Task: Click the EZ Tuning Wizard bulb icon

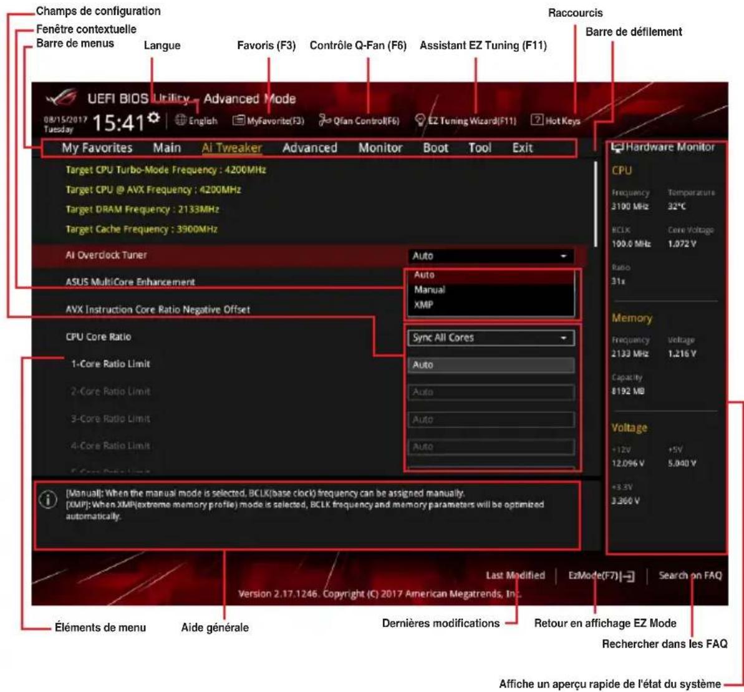Action: pos(420,120)
